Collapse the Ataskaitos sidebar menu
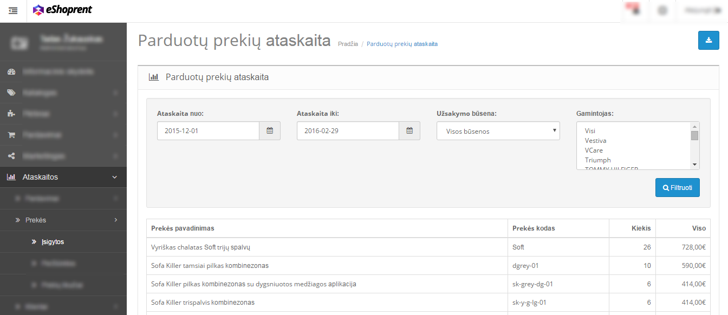This screenshot has height=315, width=728. (x=114, y=177)
